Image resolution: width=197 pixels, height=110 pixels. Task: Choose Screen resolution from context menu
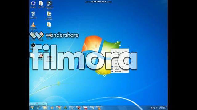click(120, 67)
